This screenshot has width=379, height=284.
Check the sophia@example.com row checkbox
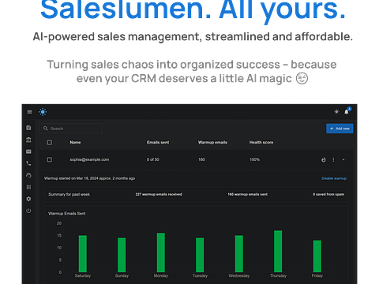(x=50, y=159)
